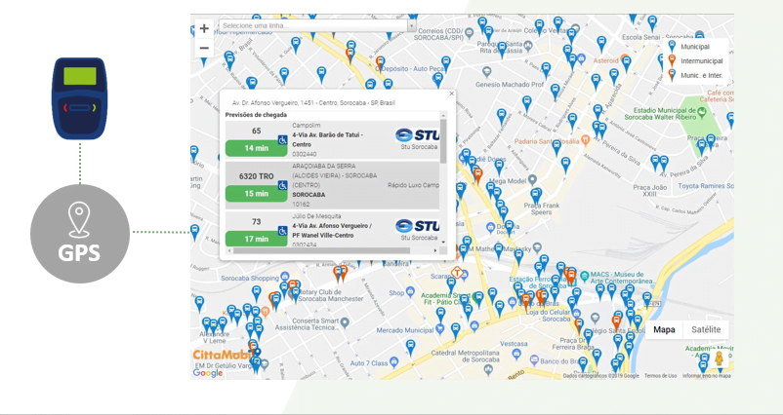This screenshot has width=783, height=415.
Task: Click the popup's horizontal scrollbar thumb
Action: (x=321, y=250)
